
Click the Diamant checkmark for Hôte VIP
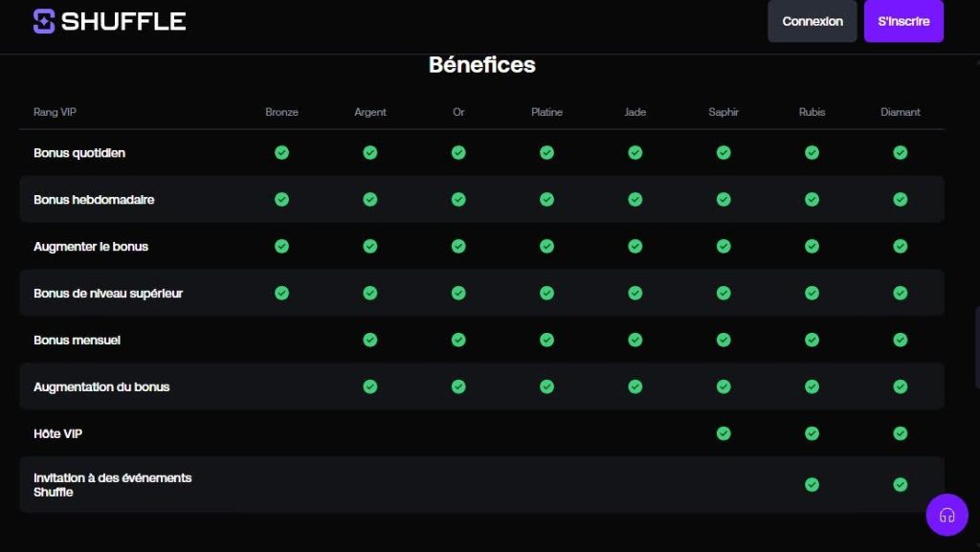click(900, 433)
